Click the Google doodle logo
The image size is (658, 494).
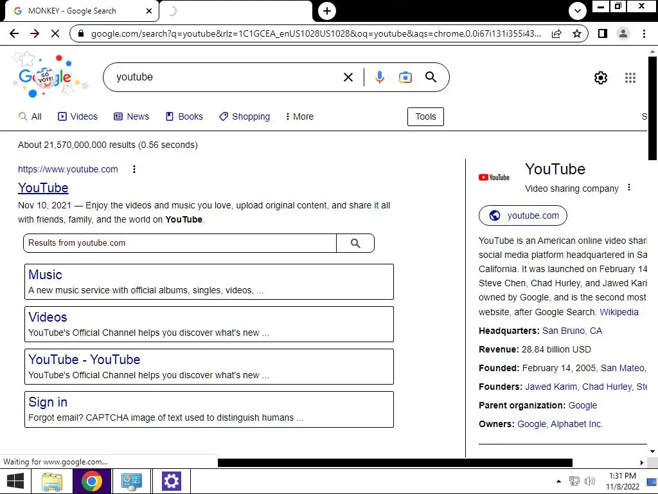click(x=49, y=76)
